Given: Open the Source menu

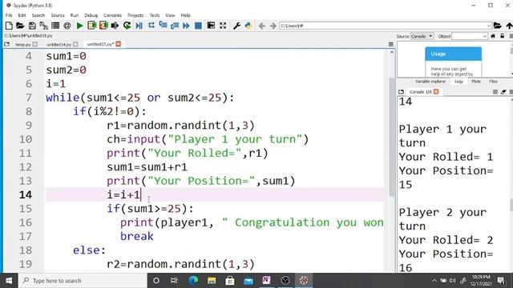Looking at the screenshot, I should [58, 15].
